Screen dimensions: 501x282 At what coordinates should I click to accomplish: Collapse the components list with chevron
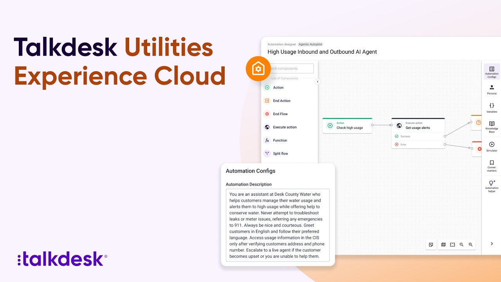pos(317,82)
